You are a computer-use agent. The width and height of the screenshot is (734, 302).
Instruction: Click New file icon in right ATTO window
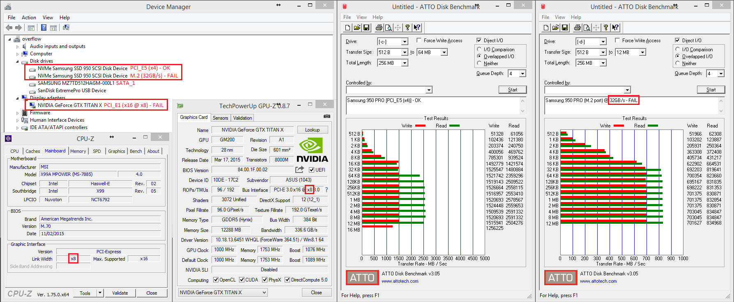coord(546,27)
